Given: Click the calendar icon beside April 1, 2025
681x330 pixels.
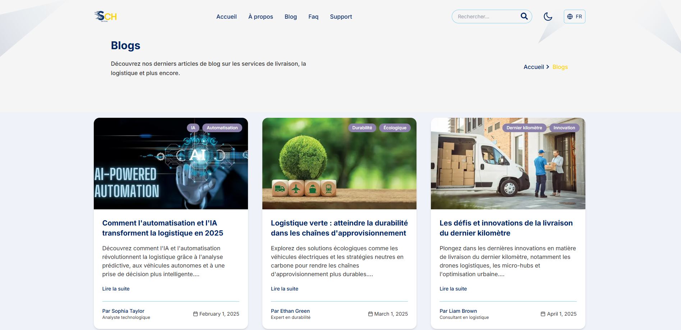Looking at the screenshot, I should click(543, 314).
